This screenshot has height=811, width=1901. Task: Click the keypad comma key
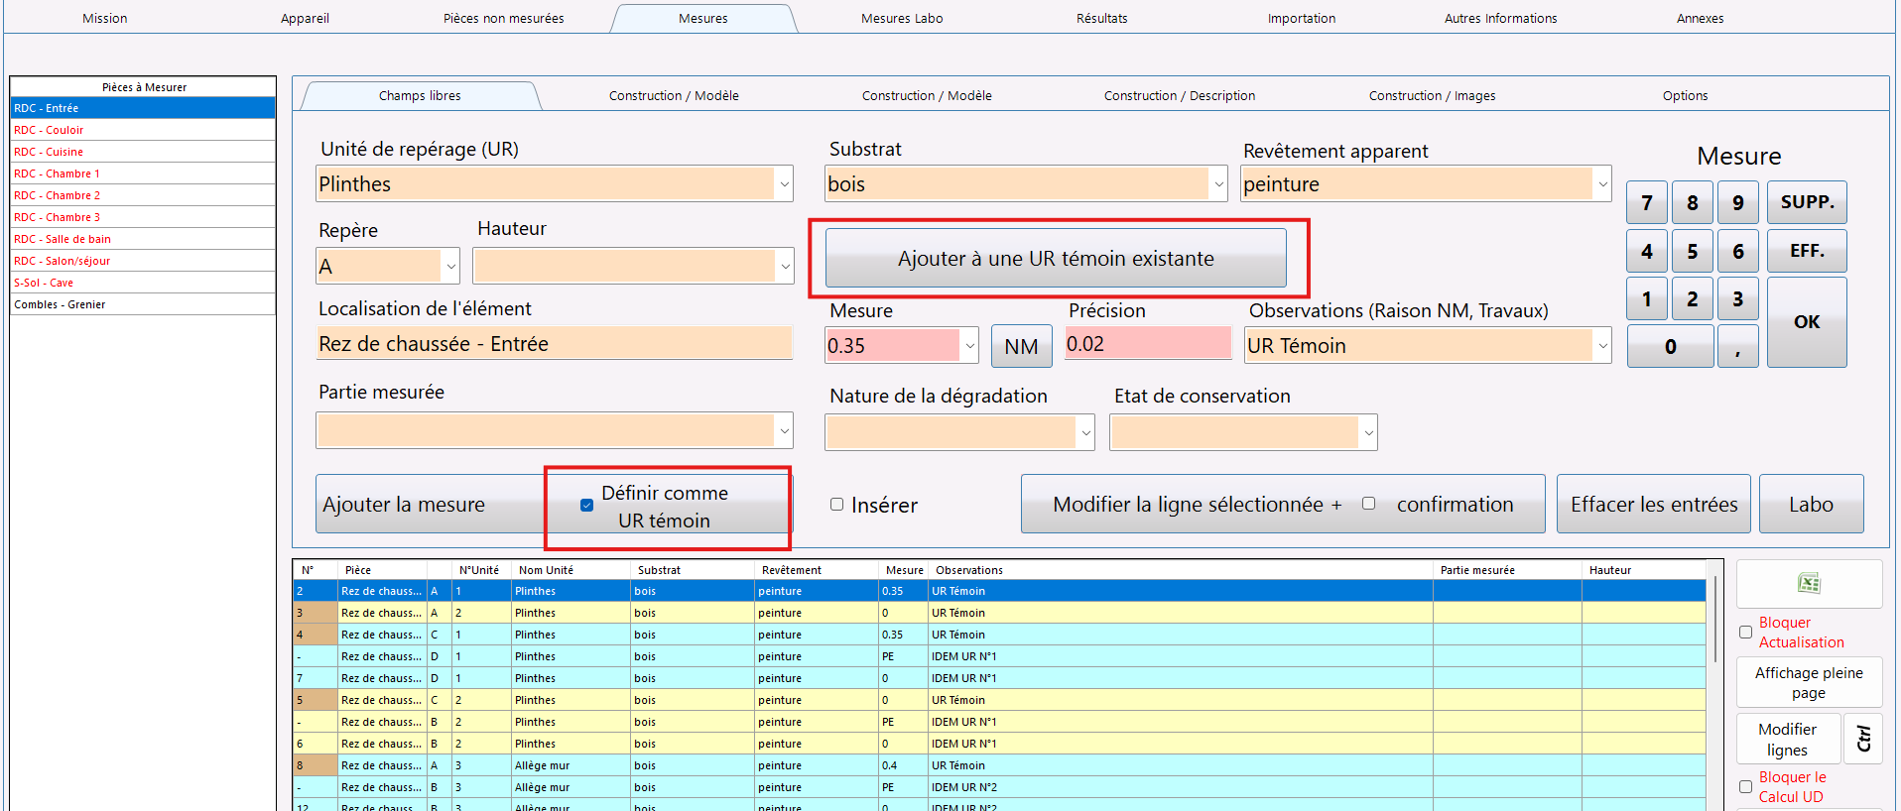[1738, 346]
